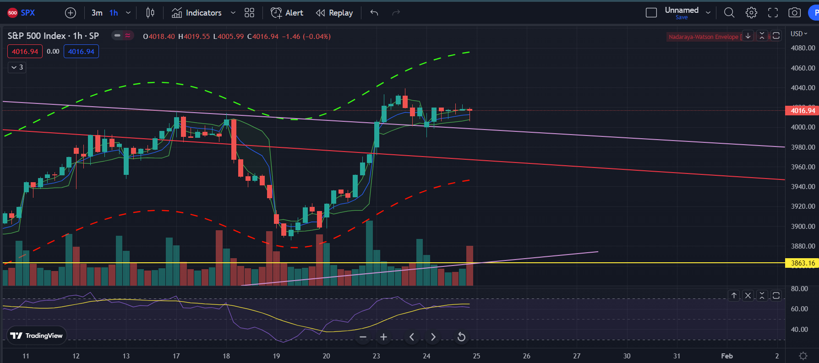Zoom out the chart with minus button
This screenshot has height=363, width=819.
363,337
